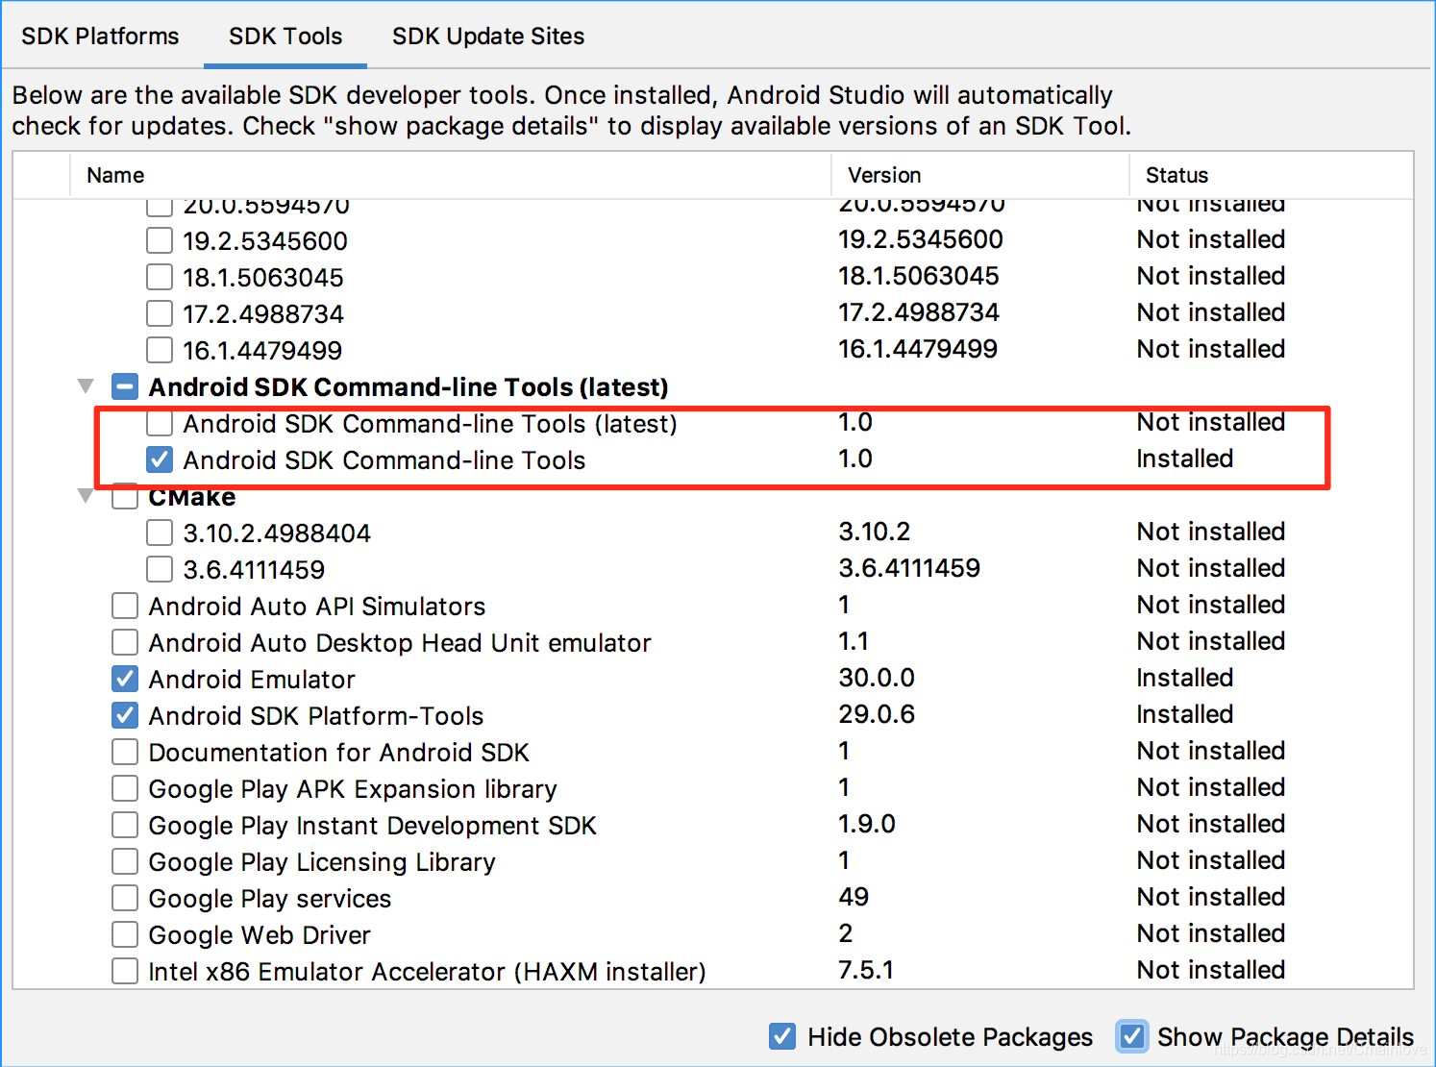1436x1067 pixels.
Task: Toggle Hide Obsolete Packages checkbox
Action: 782,1036
